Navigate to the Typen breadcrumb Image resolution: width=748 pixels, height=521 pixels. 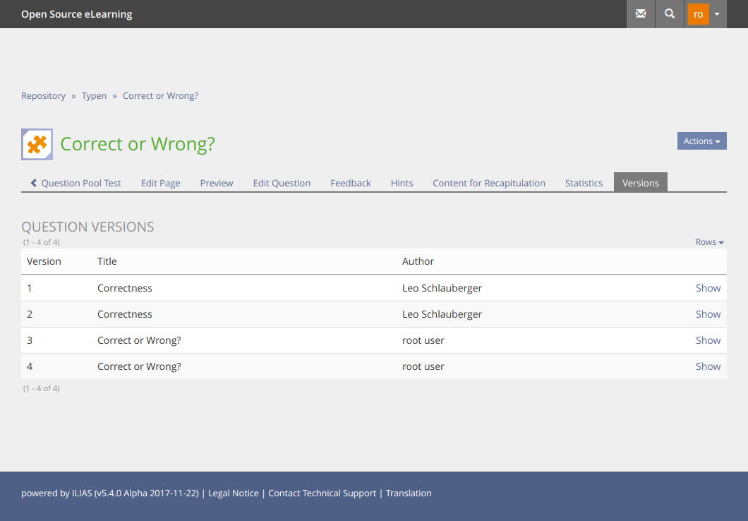(x=94, y=96)
